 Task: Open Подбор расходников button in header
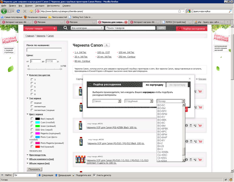click(x=192, y=29)
